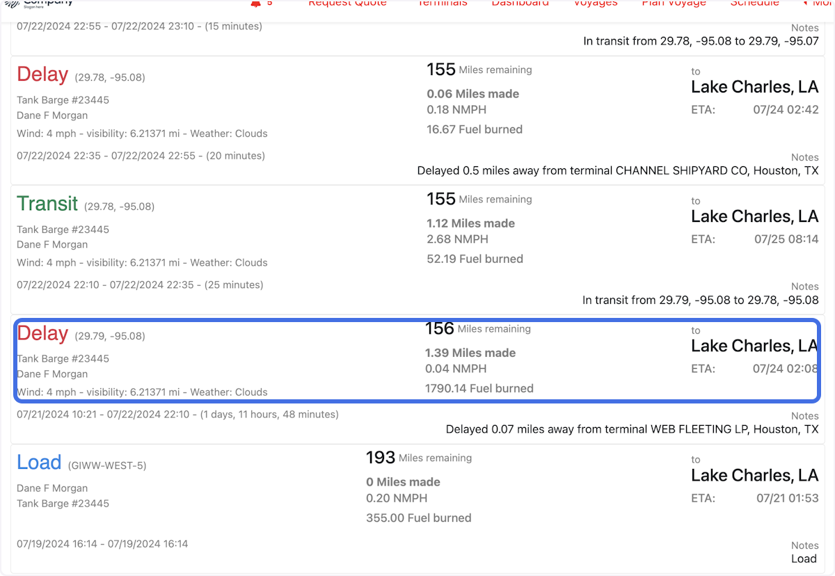
Task: Select Dane F Morgan in the Load event
Action: [x=52, y=488]
